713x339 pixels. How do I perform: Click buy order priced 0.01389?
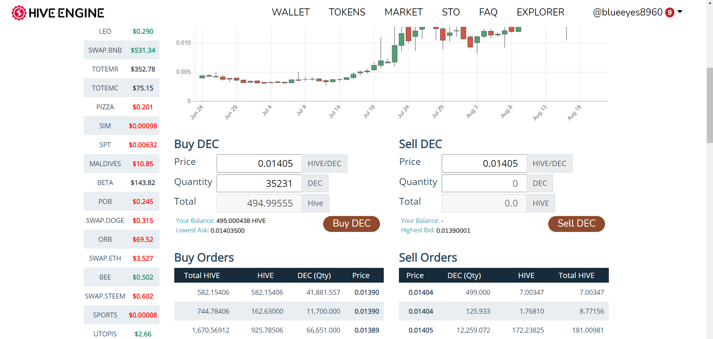(x=279, y=330)
